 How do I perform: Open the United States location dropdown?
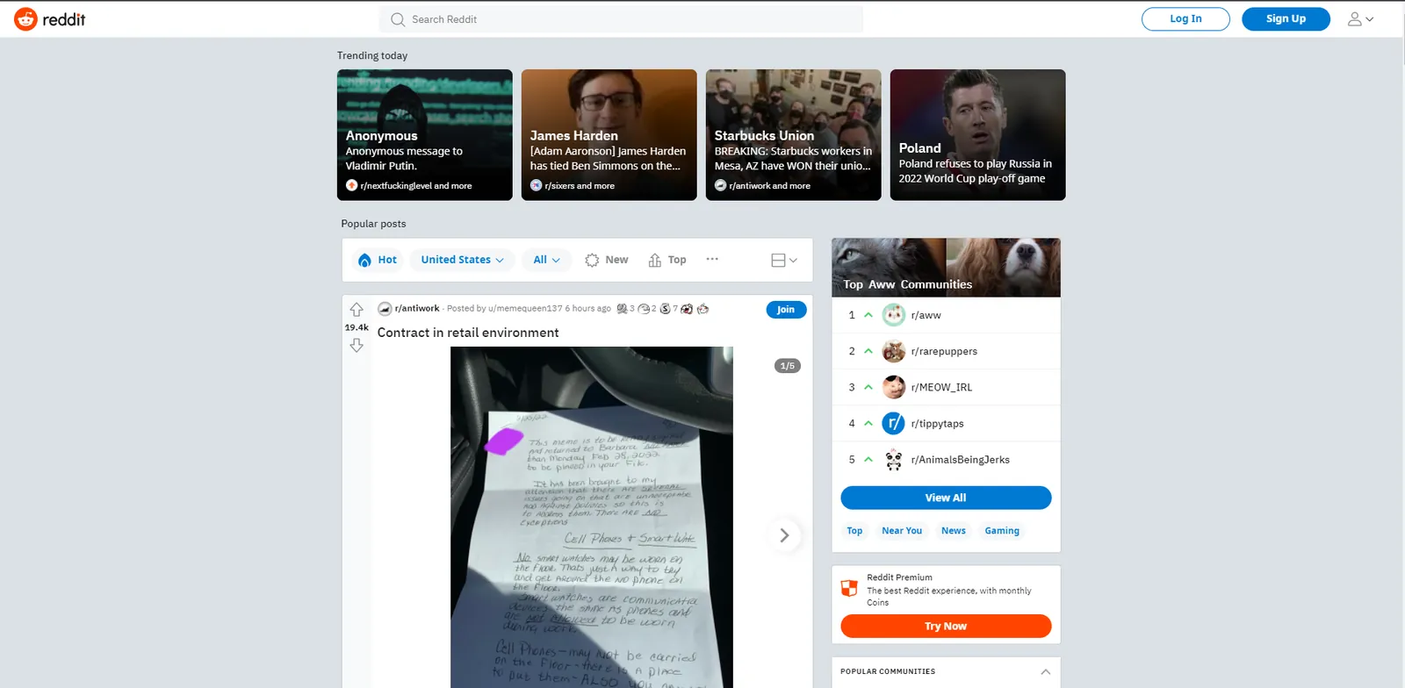(x=463, y=260)
